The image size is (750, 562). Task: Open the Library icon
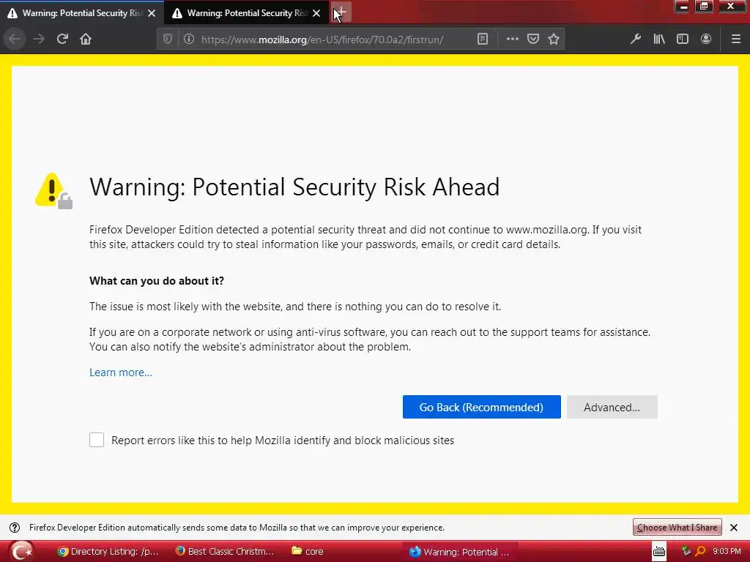(x=659, y=39)
